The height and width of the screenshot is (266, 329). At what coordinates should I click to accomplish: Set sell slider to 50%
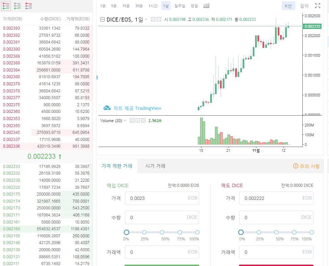pos(276,232)
